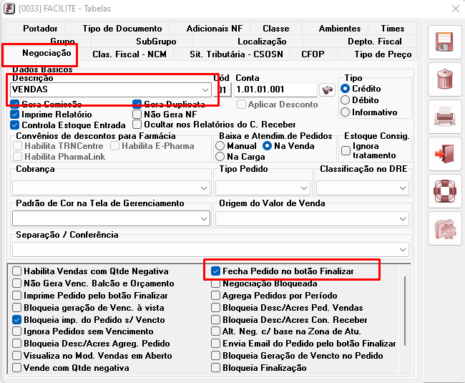Image resolution: width=465 pixels, height=383 pixels.
Task: Choose Na Carga radio option
Action: pos(220,156)
